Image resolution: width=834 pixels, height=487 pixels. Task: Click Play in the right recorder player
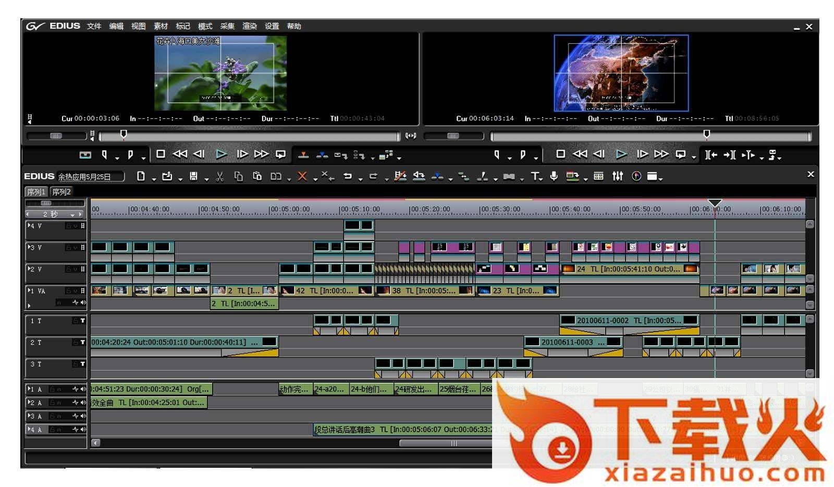coord(621,154)
